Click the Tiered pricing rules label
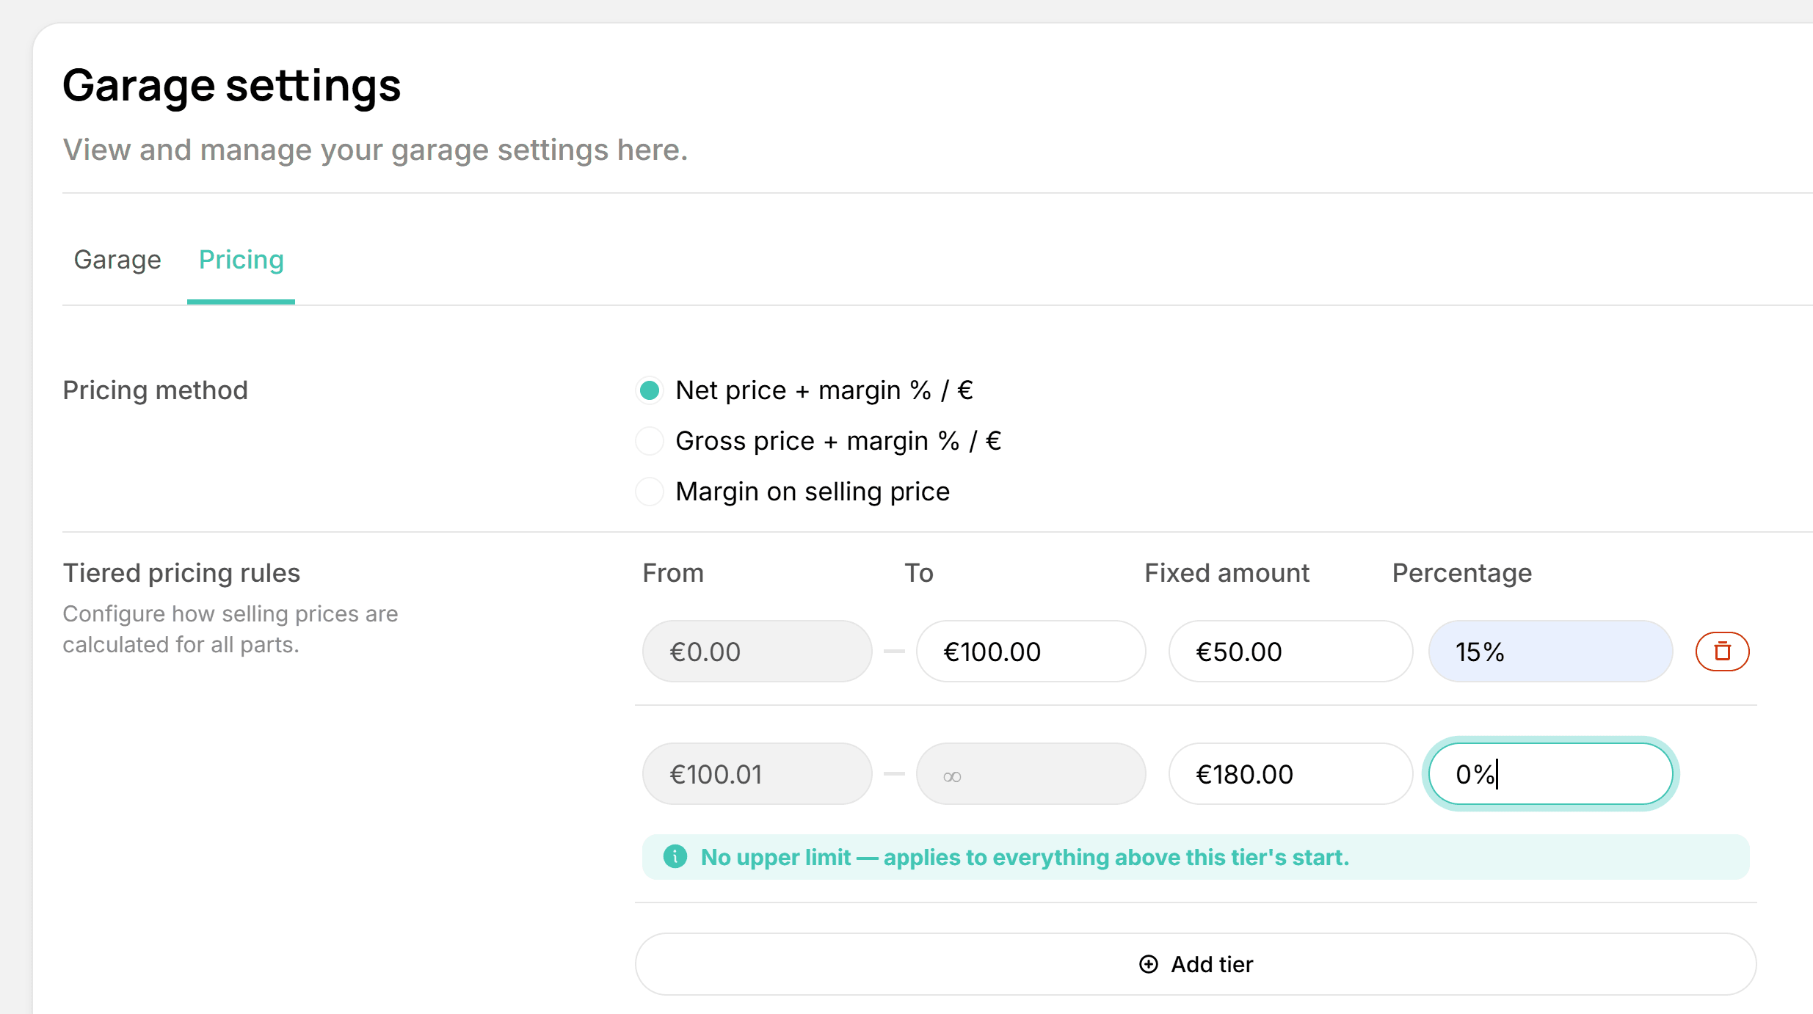Screen dimensions: 1813x1014 click(x=181, y=573)
